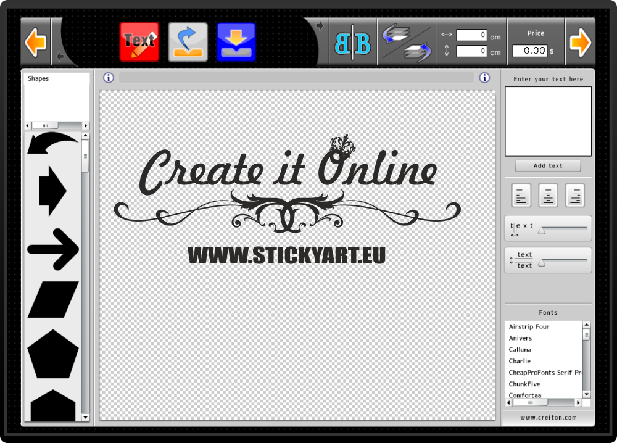Open the www.creiton.com link

[x=548, y=418]
